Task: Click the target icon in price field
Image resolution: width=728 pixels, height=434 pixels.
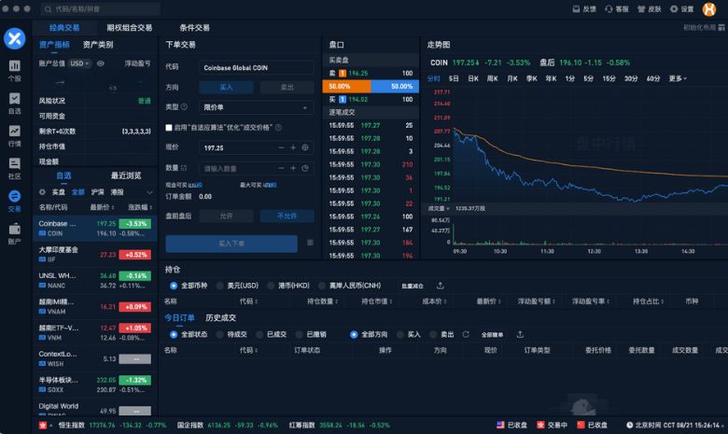Action: click(x=305, y=147)
